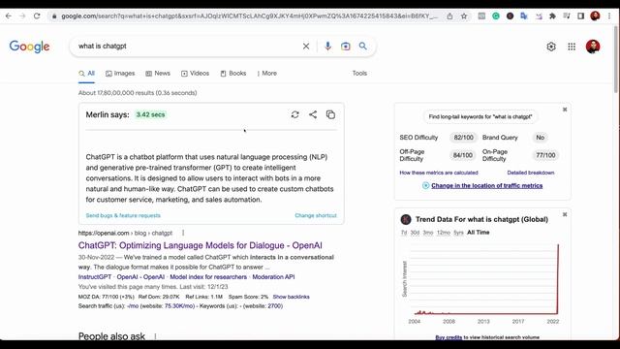The height and width of the screenshot is (349, 620).
Task: Open 'Model index for researchers' sitelink
Action: [208, 277]
